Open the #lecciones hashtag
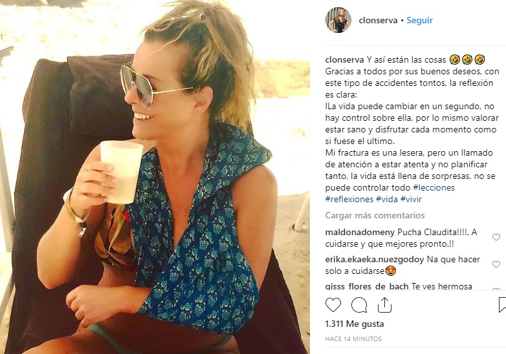 [x=434, y=187]
